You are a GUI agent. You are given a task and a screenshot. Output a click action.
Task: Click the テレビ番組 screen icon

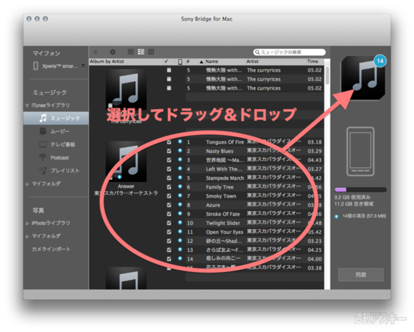pyautogui.click(x=43, y=144)
